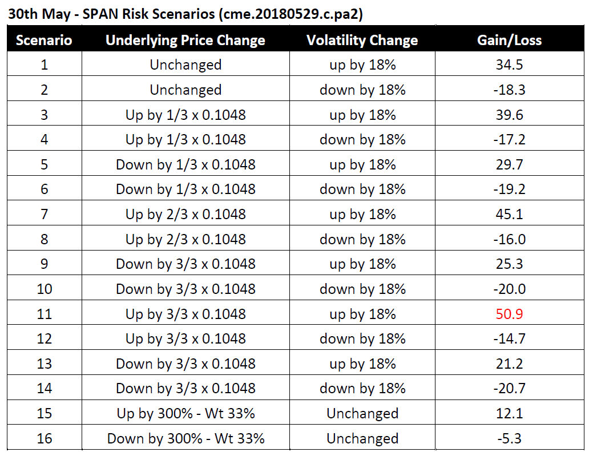Viewport: 593px width, 456px height.
Task: Select scenario 15's Unchanged volatility cell
Action: click(x=362, y=413)
